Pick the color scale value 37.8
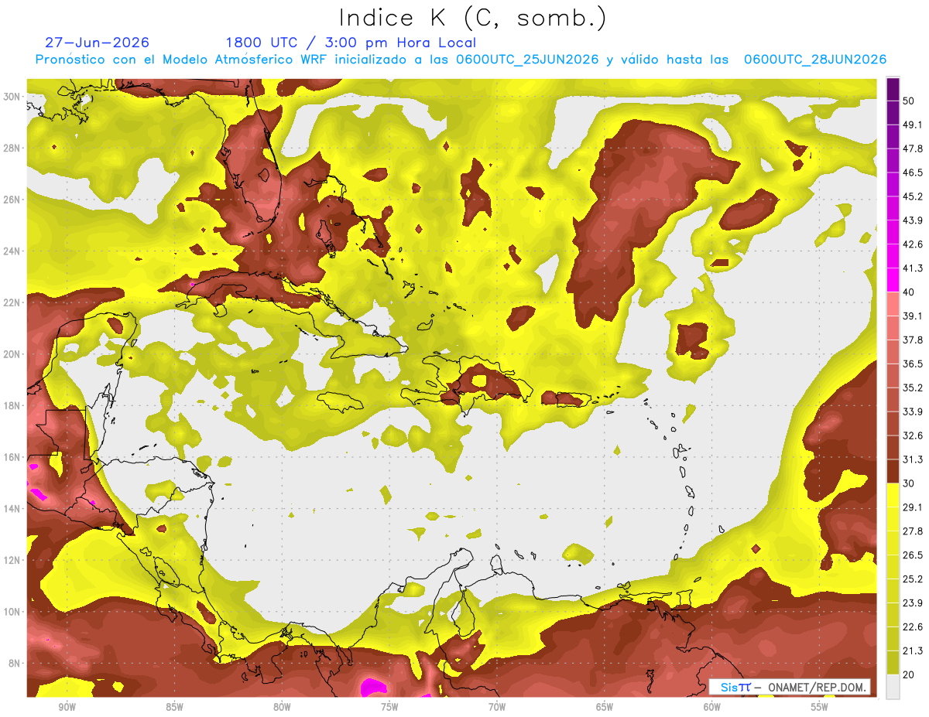The width and height of the screenshot is (929, 717). click(913, 340)
